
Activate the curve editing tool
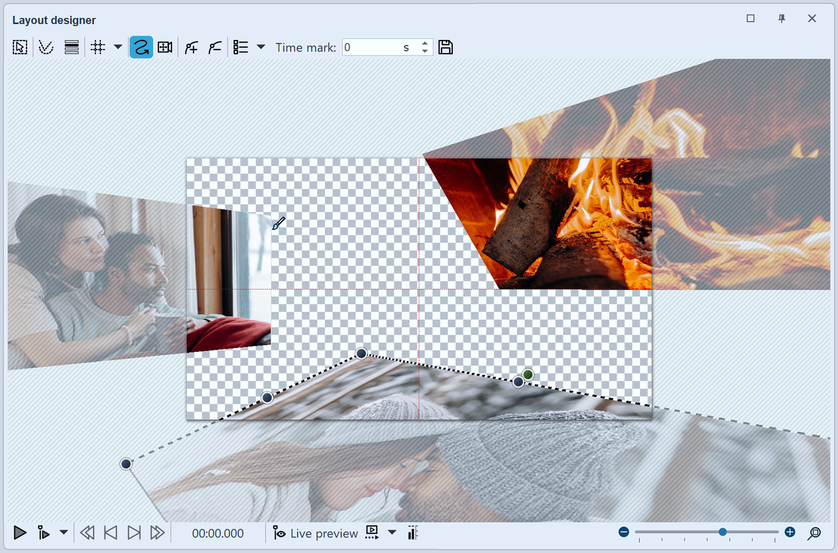[46, 47]
